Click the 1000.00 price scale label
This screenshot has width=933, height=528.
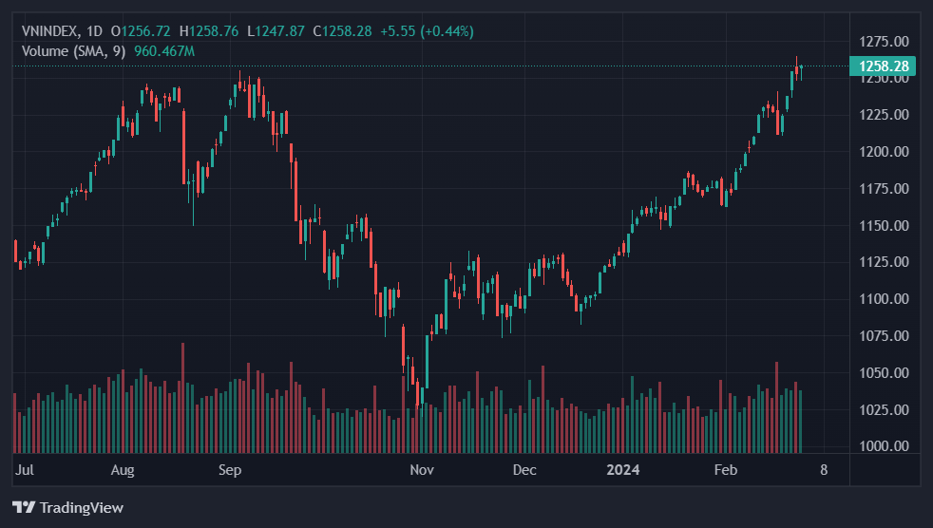885,446
